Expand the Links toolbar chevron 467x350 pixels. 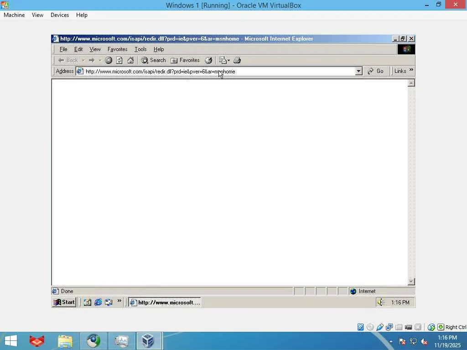tap(411, 70)
